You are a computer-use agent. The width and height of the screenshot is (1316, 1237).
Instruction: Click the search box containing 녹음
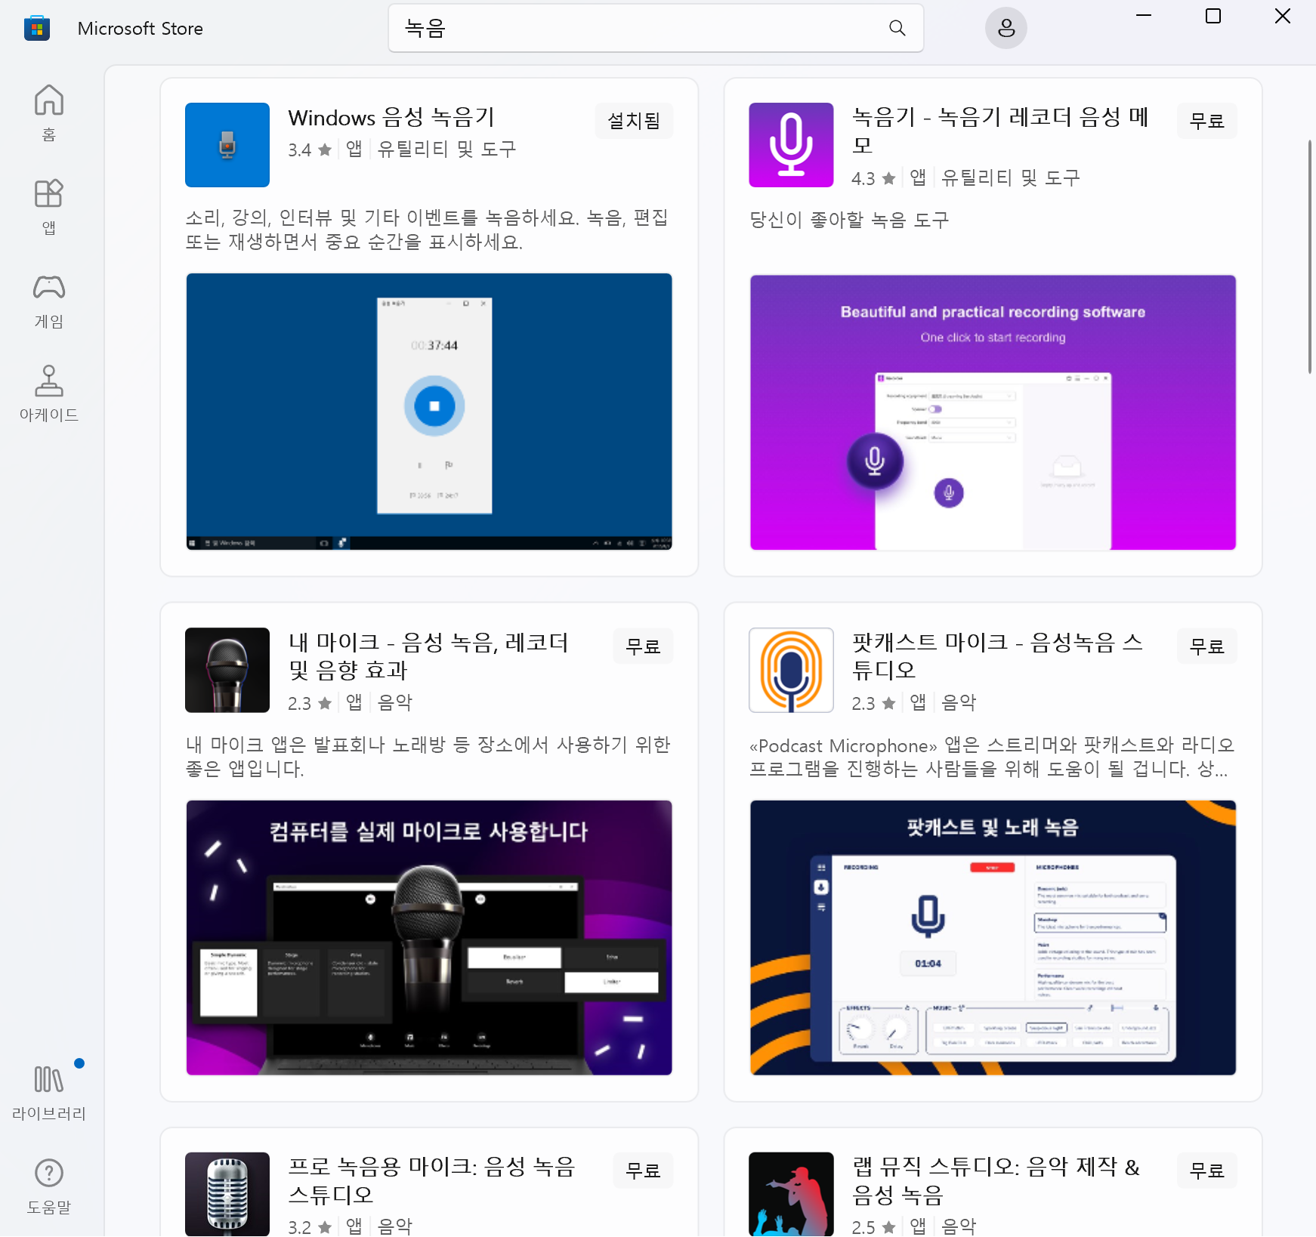(x=655, y=29)
